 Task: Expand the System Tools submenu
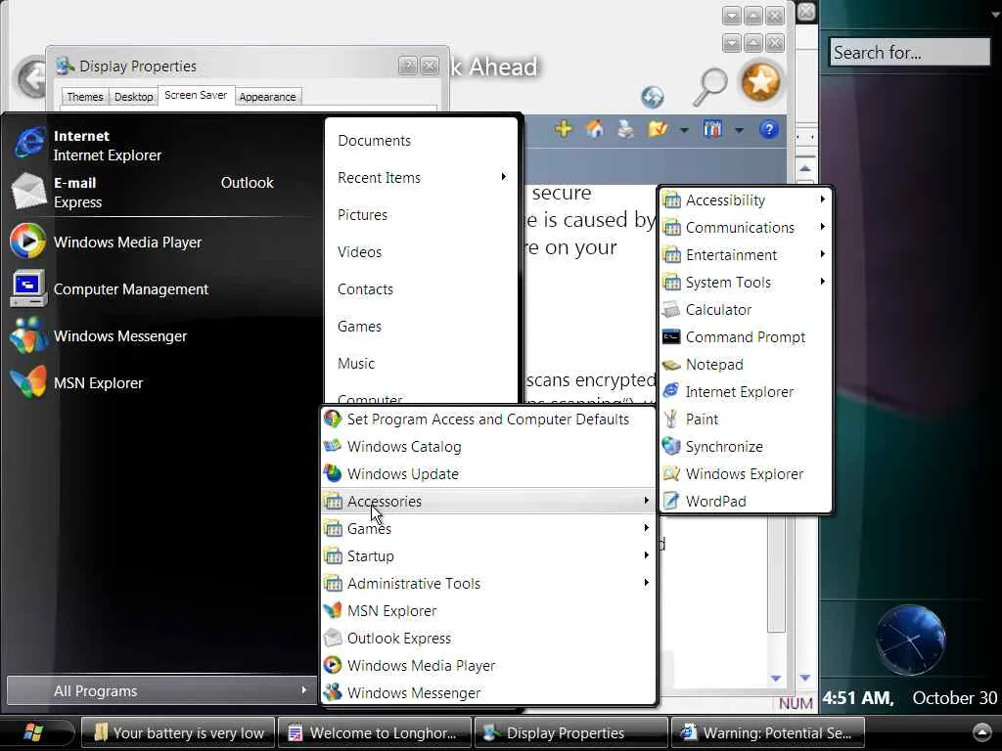click(745, 283)
